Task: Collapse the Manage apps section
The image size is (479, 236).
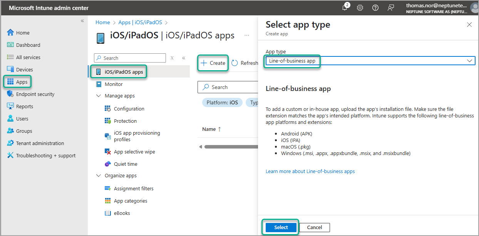Action: (99, 96)
